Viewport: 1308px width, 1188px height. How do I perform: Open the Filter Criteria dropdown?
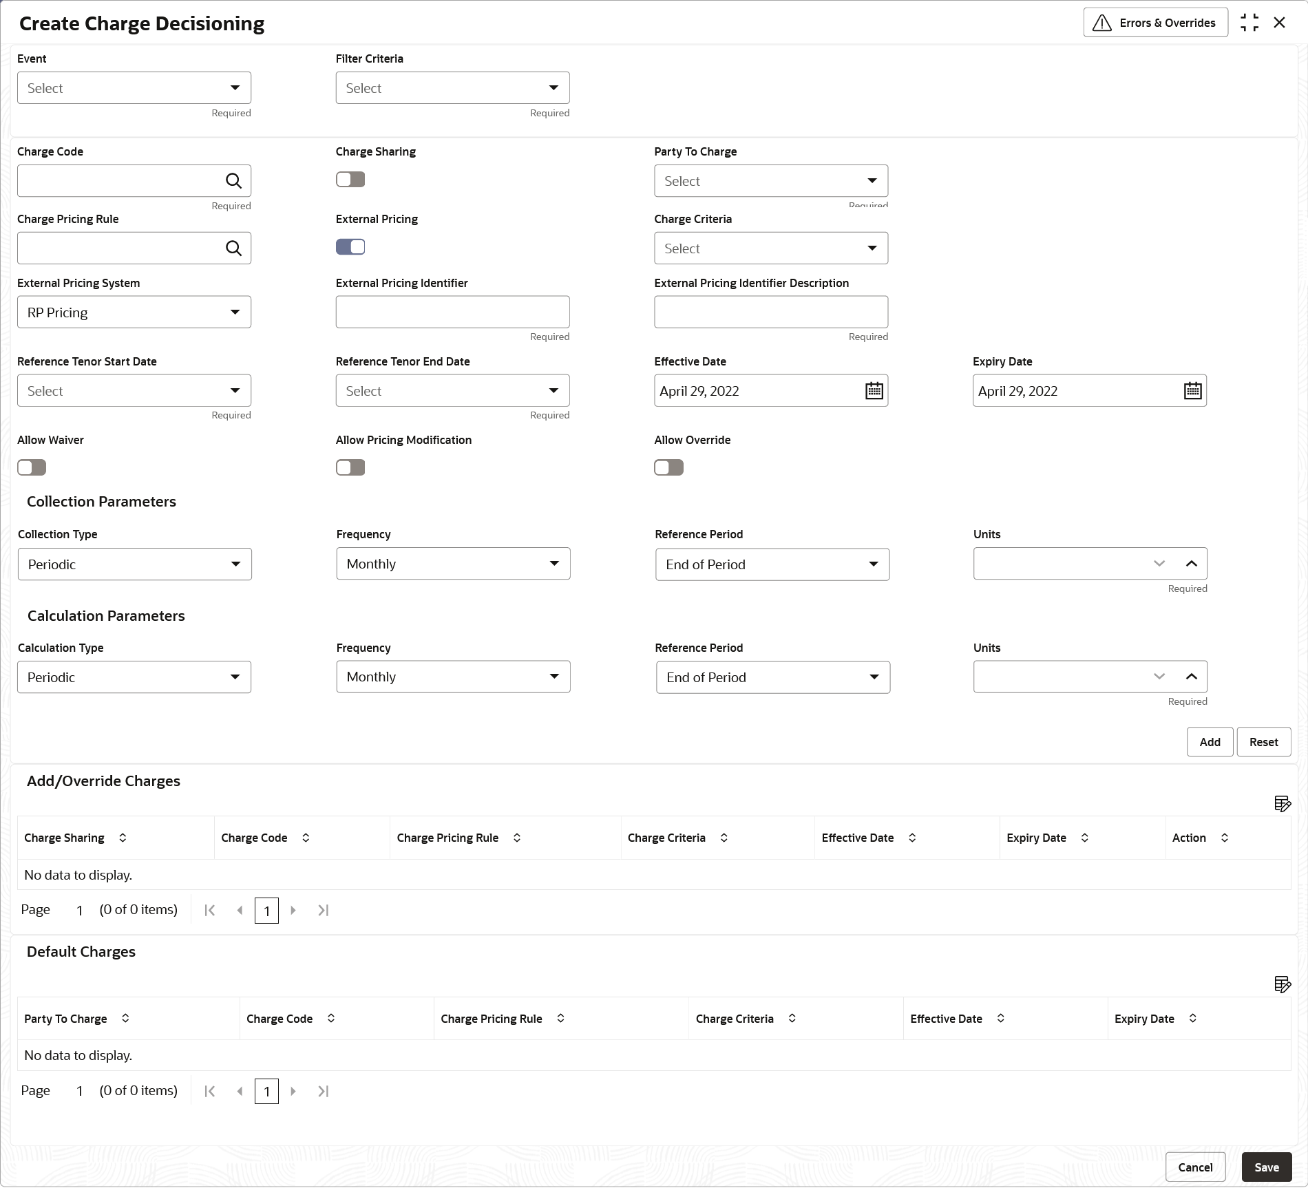click(452, 88)
